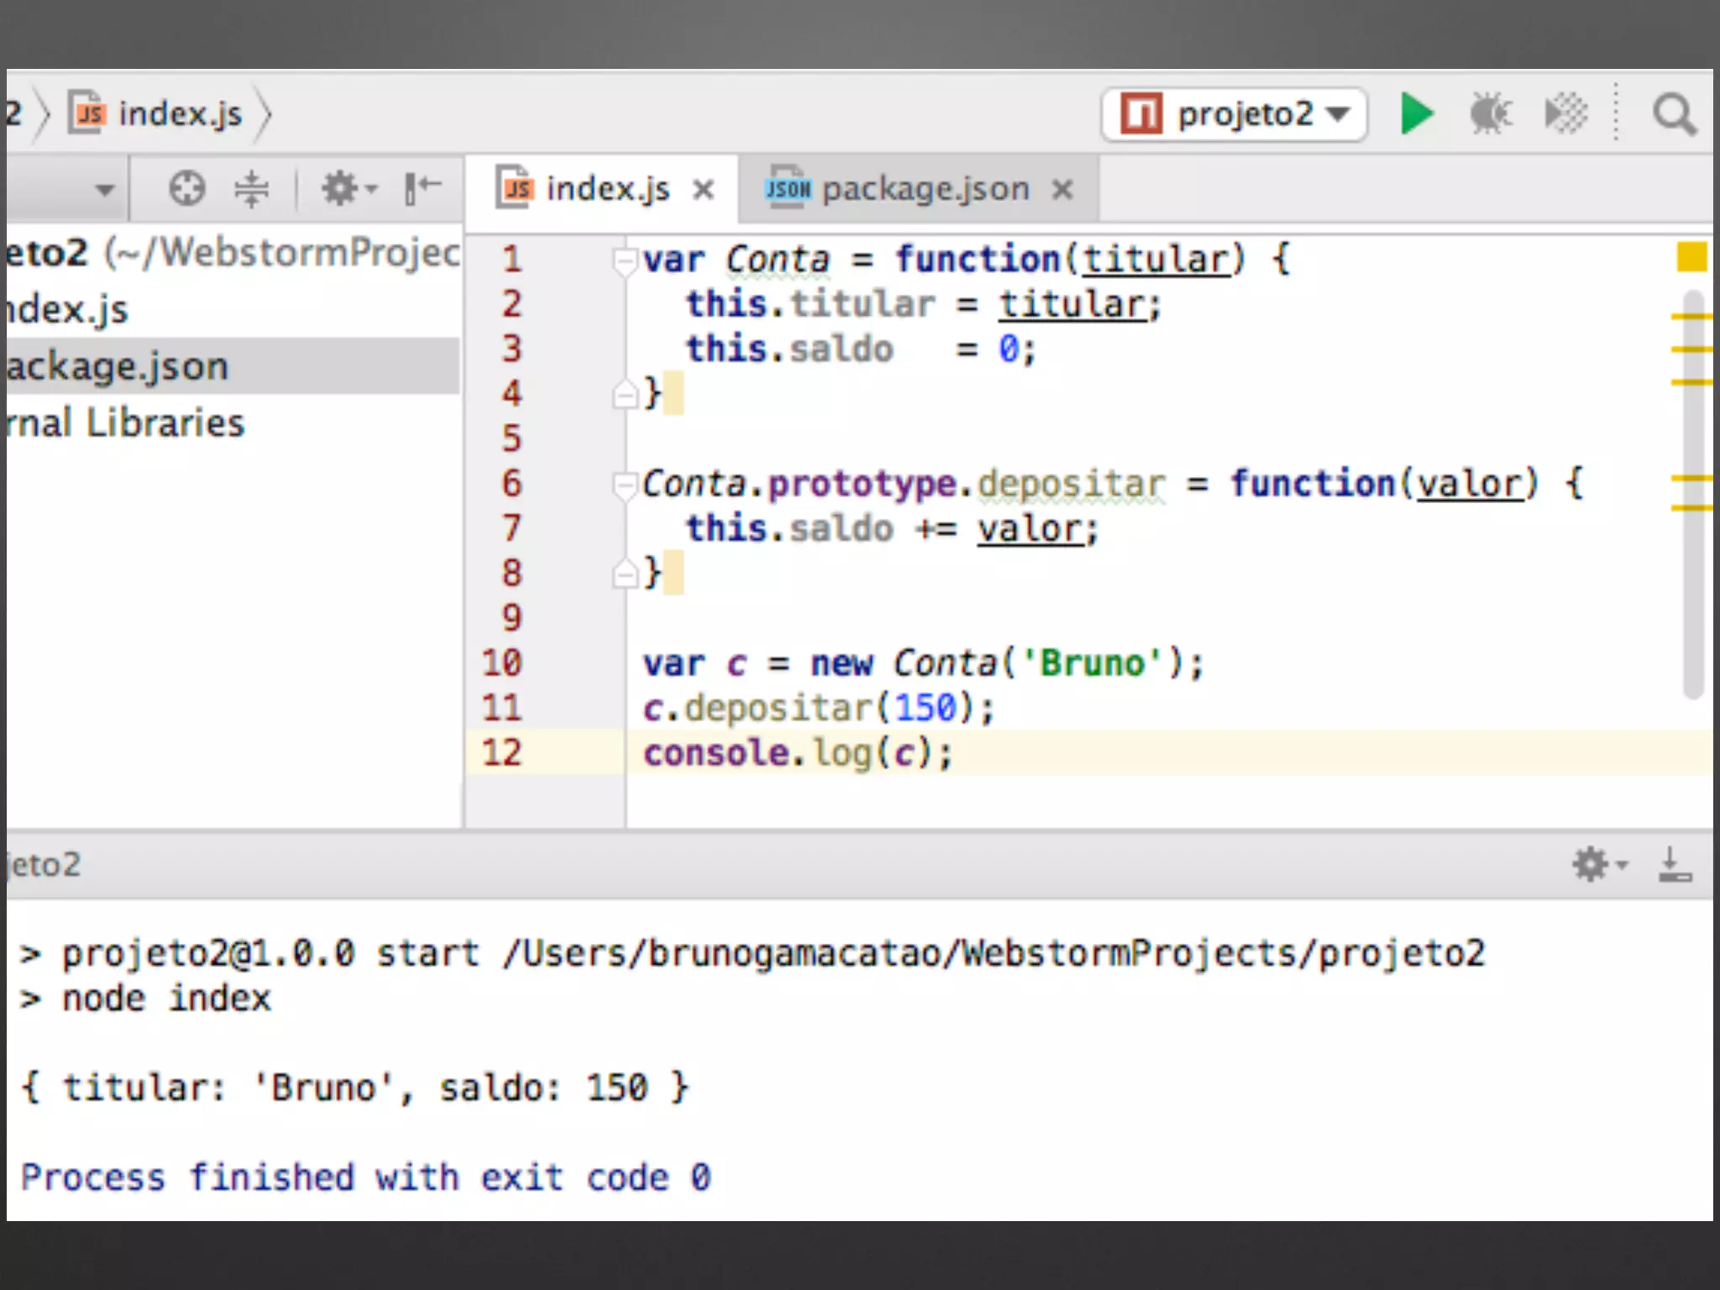Click yellow inspection status indicator square

1691,257
